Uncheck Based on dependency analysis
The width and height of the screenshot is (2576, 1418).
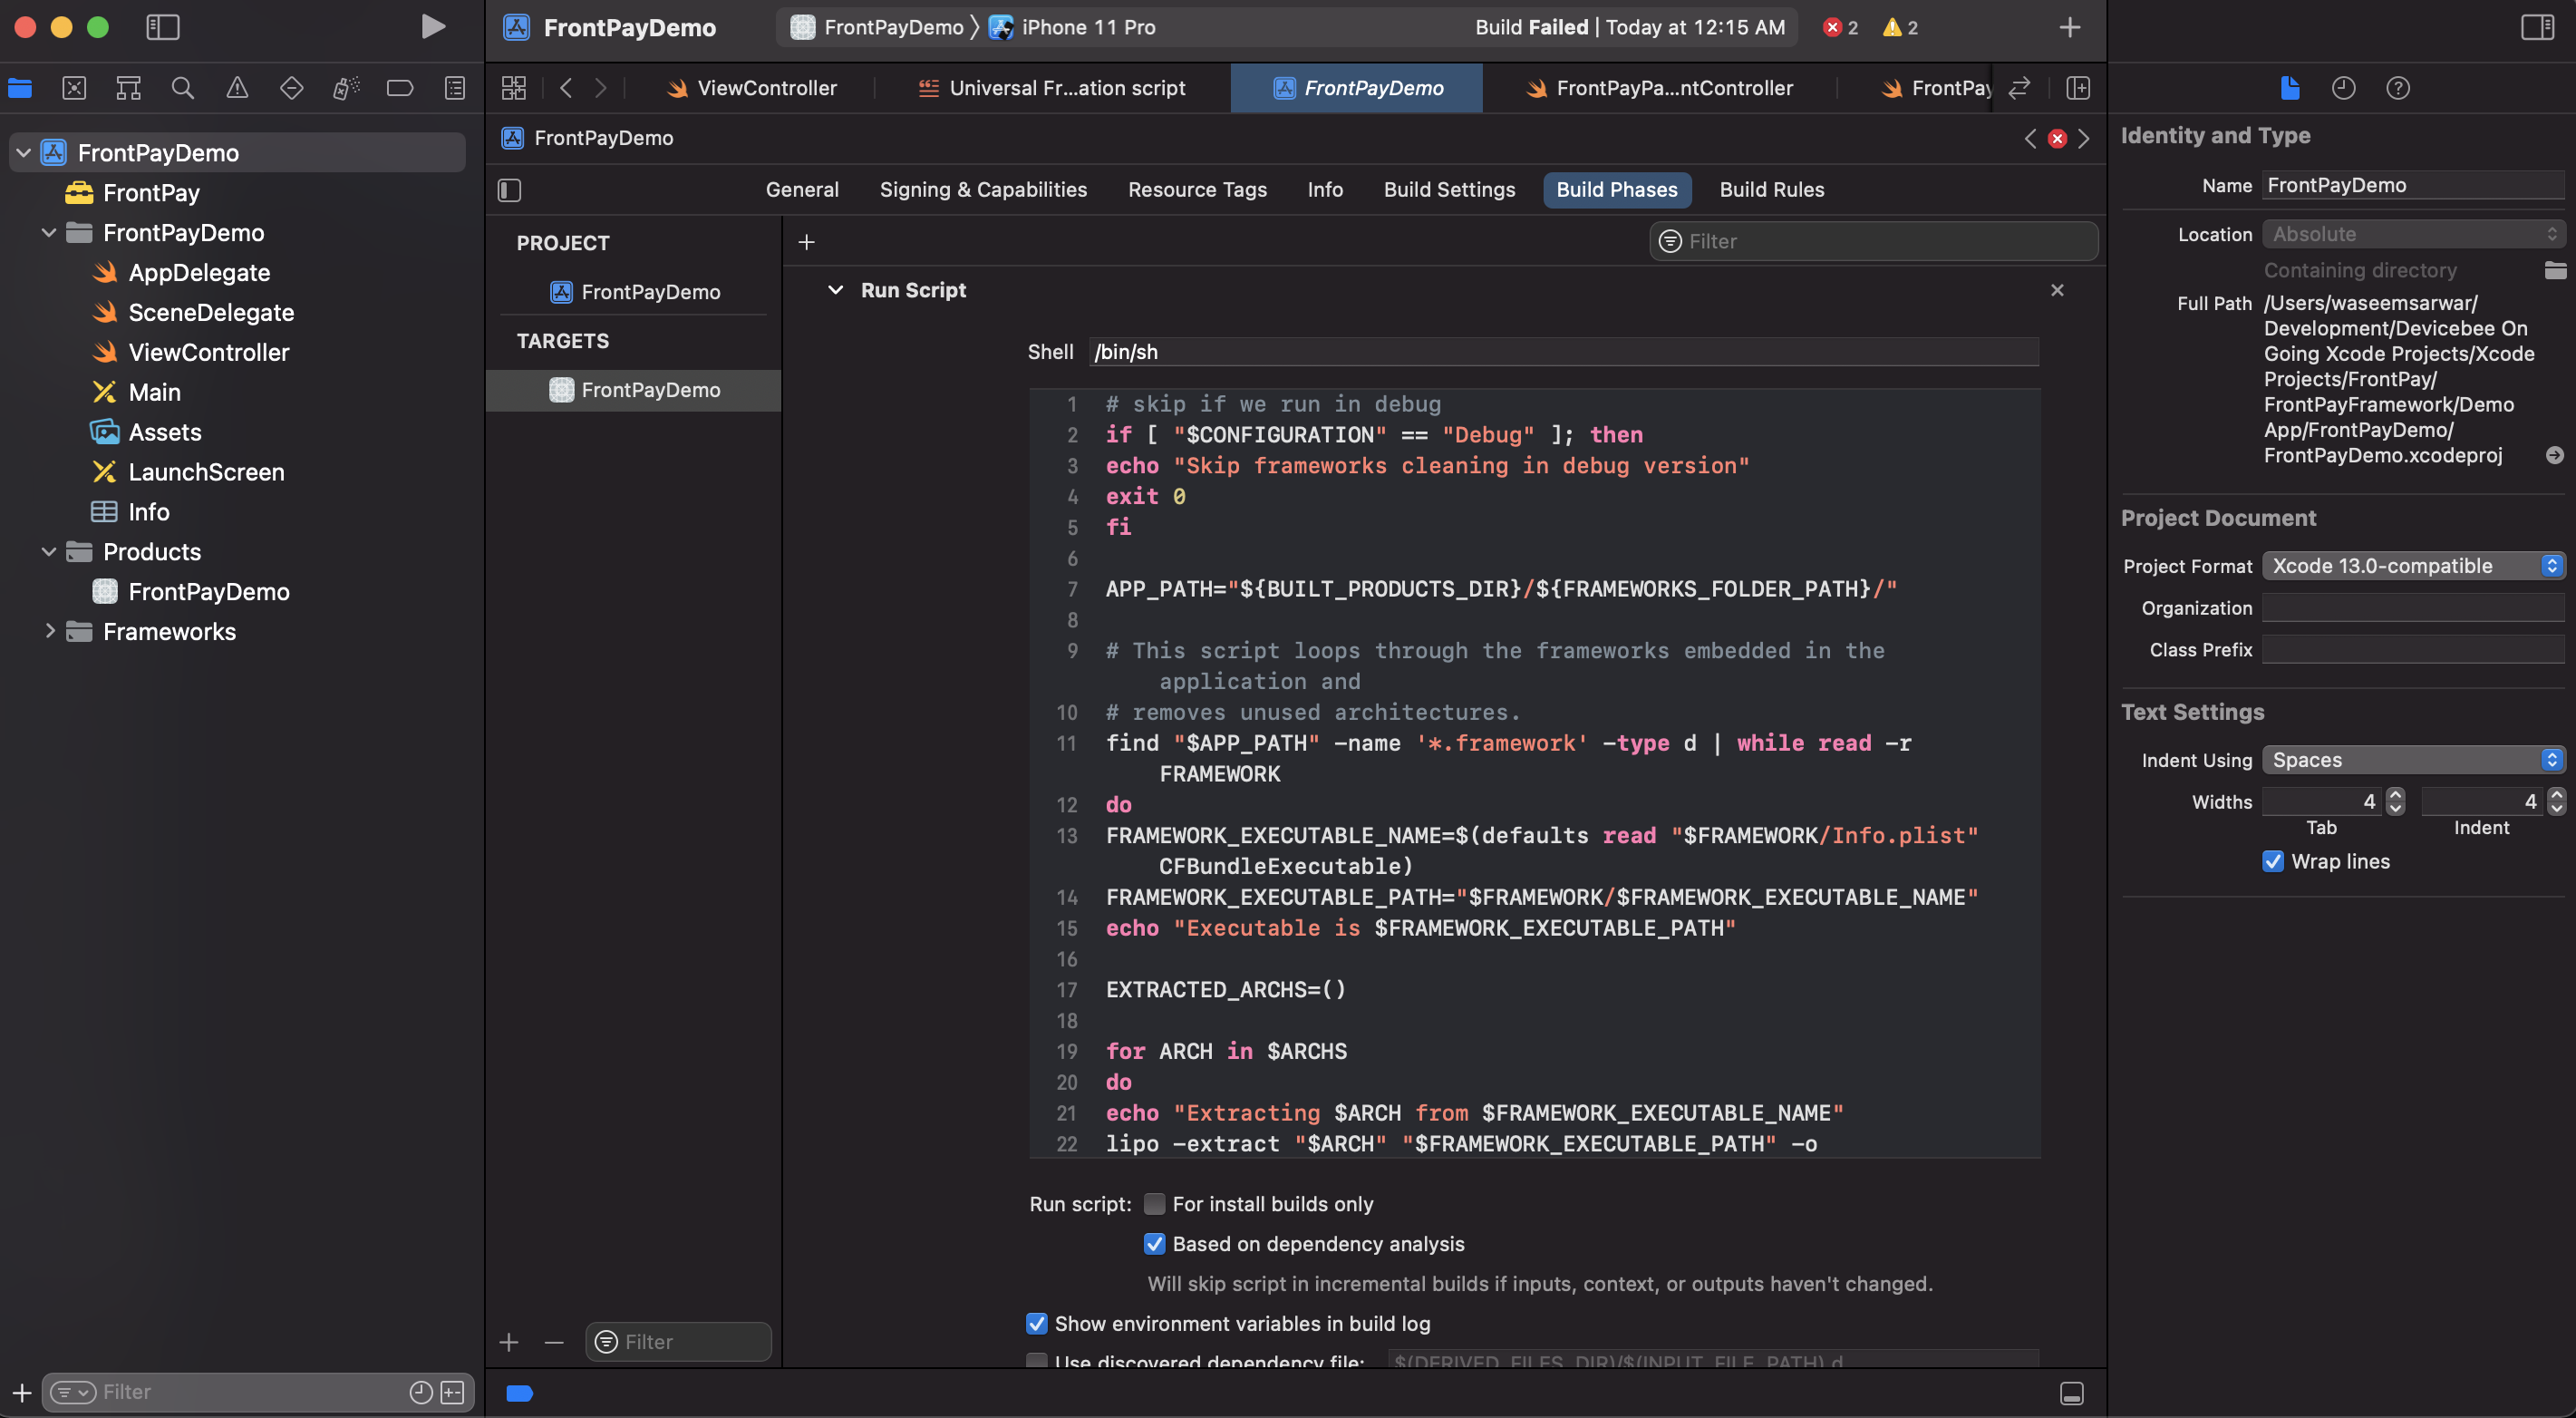pyautogui.click(x=1154, y=1244)
